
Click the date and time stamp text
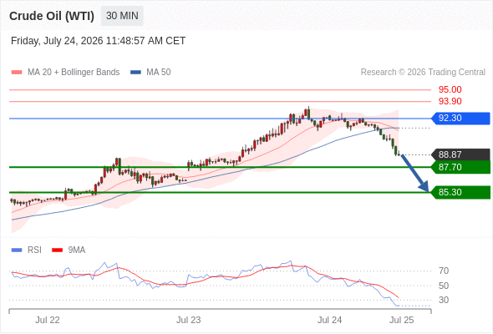click(x=98, y=41)
